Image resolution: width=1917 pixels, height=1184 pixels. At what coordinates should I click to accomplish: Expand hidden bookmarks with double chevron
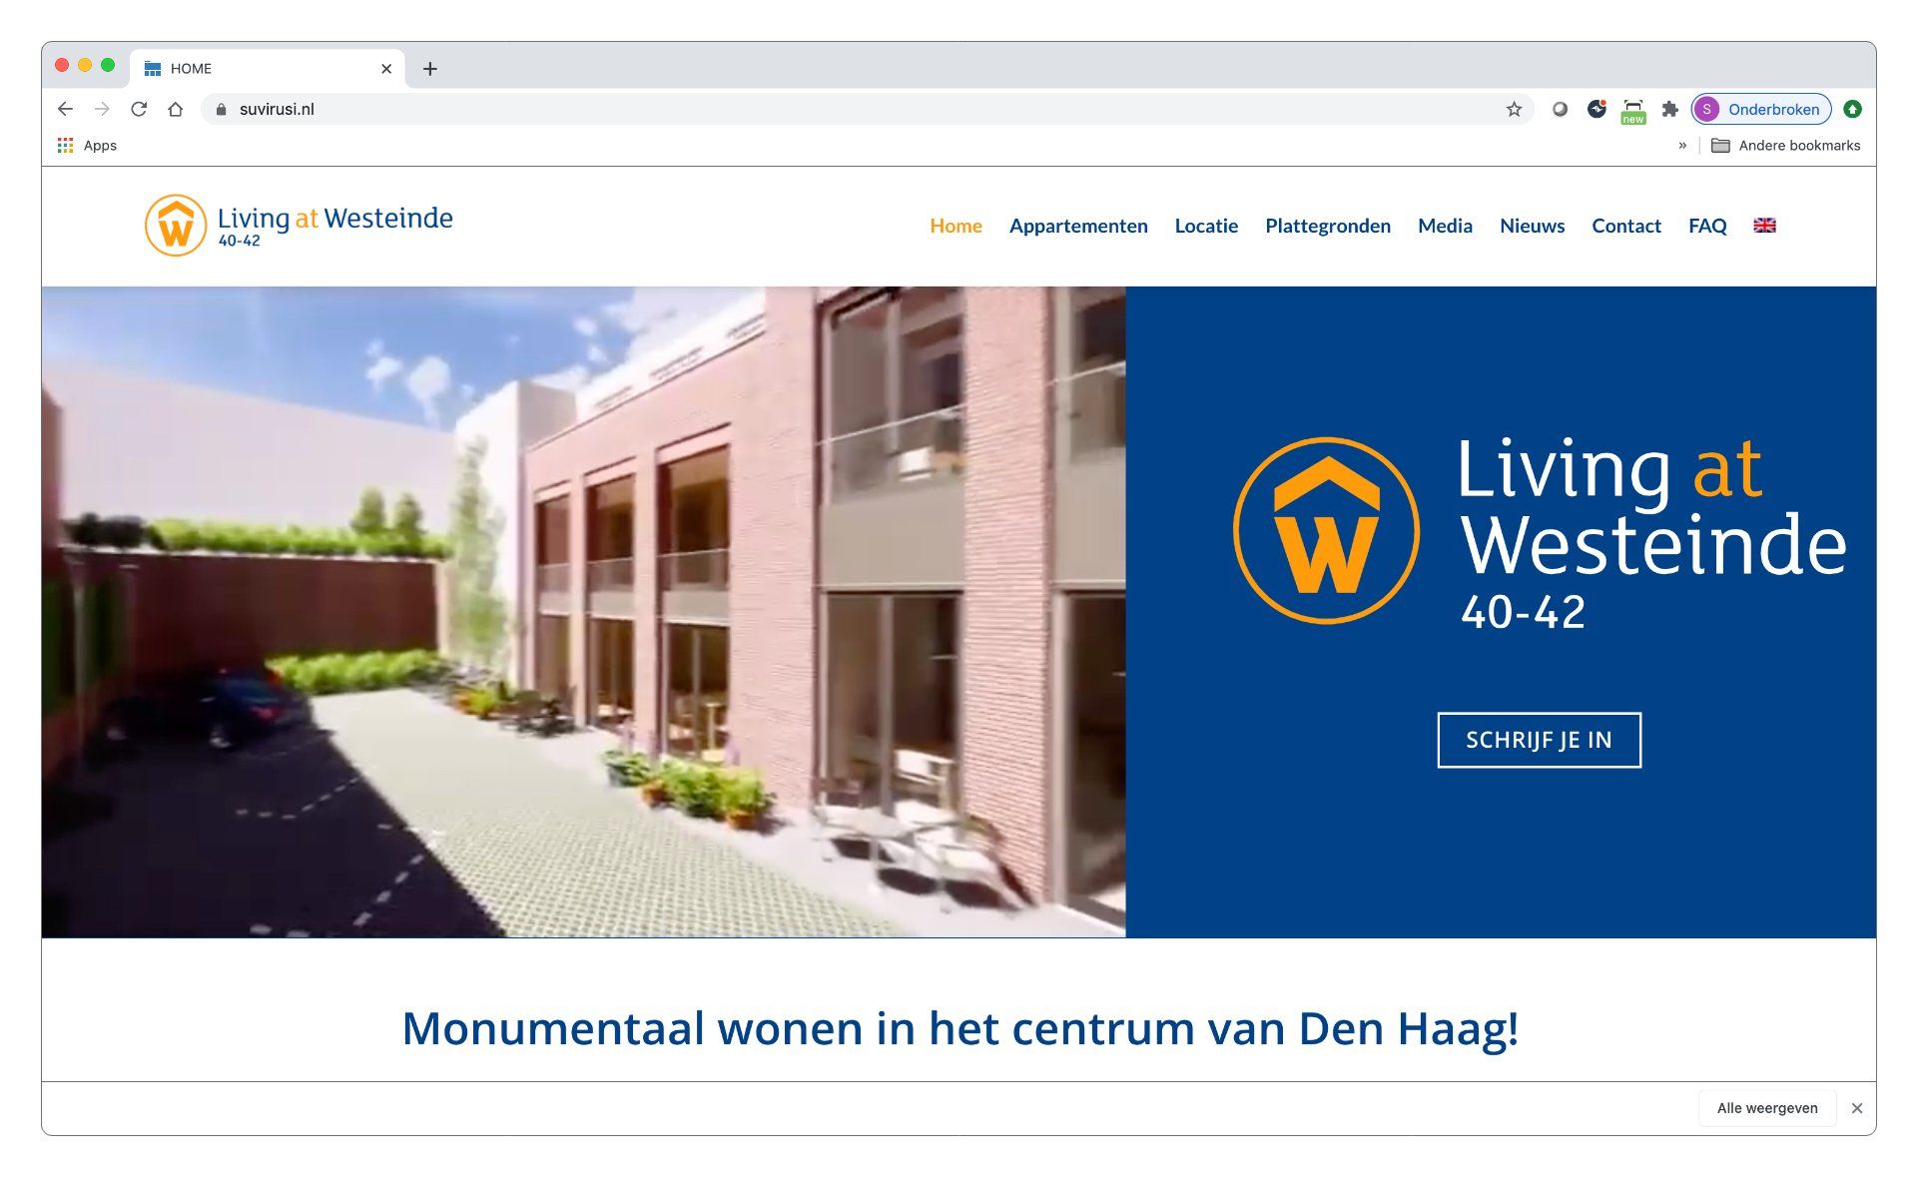[x=1682, y=146]
